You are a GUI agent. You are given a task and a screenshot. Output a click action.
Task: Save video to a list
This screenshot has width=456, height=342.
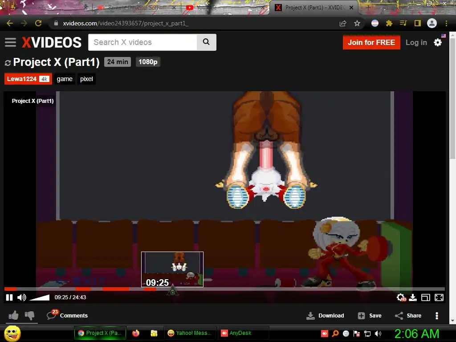pos(369,316)
